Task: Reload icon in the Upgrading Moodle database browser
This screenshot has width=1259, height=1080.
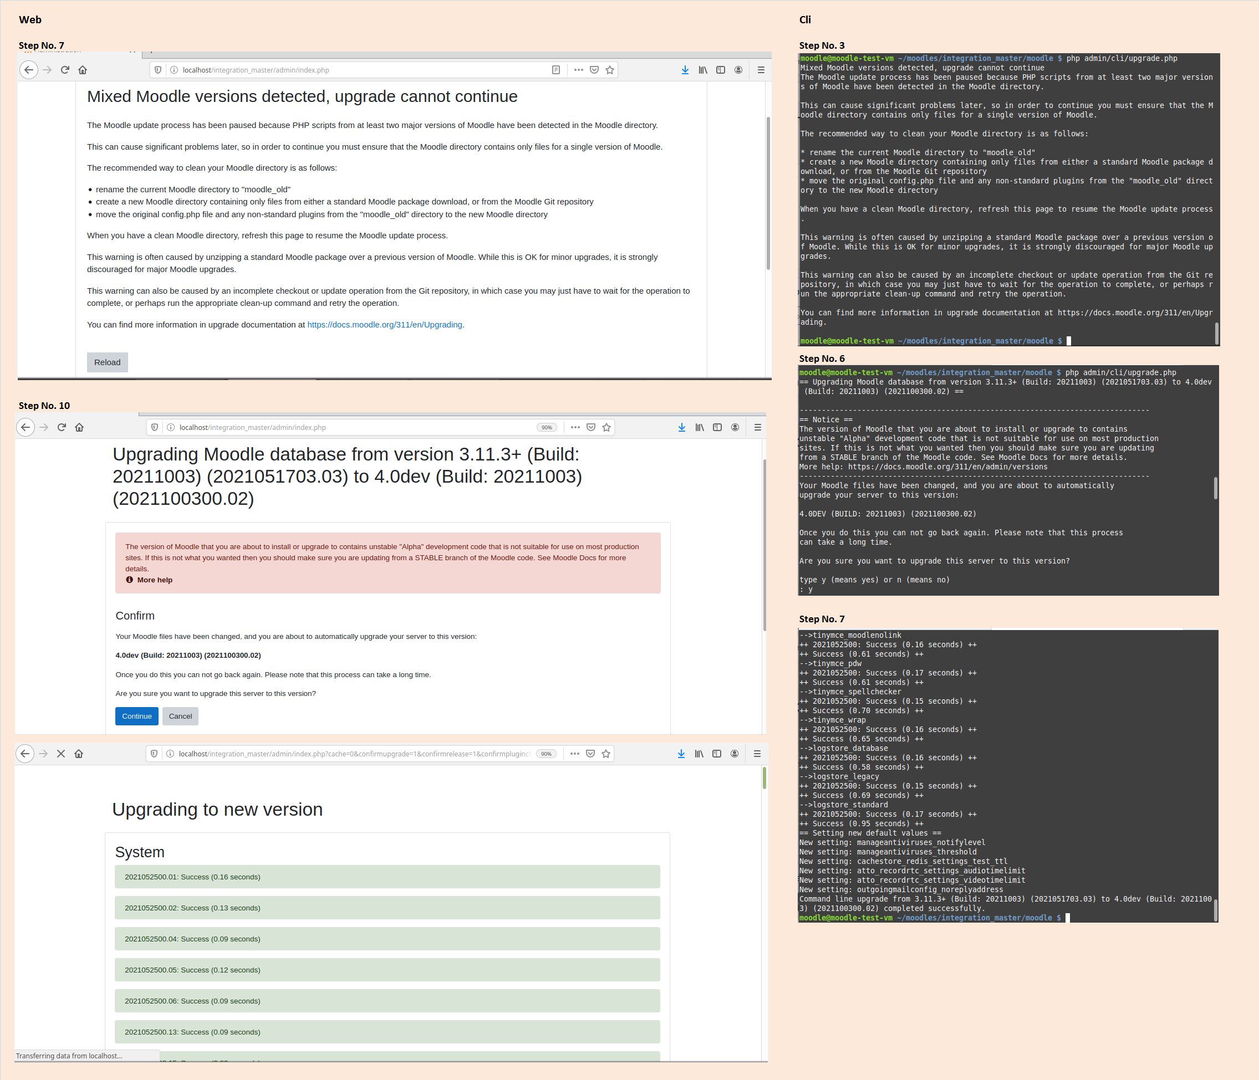Action: pyautogui.click(x=62, y=427)
